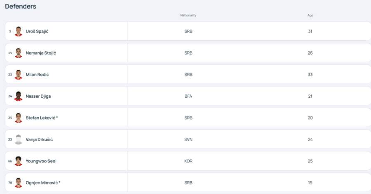Screen dimensions: 371x194
Task: Click the Nationality column header
Action: [188, 16]
